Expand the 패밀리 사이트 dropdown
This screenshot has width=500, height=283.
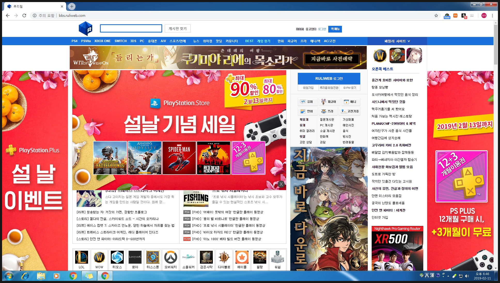[x=397, y=41]
